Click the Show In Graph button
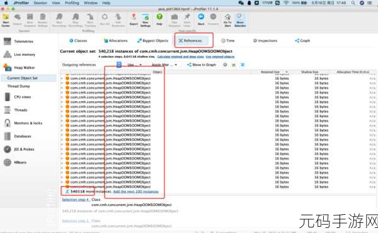Image resolution: width=378 pixels, height=233 pixels. 202,65
